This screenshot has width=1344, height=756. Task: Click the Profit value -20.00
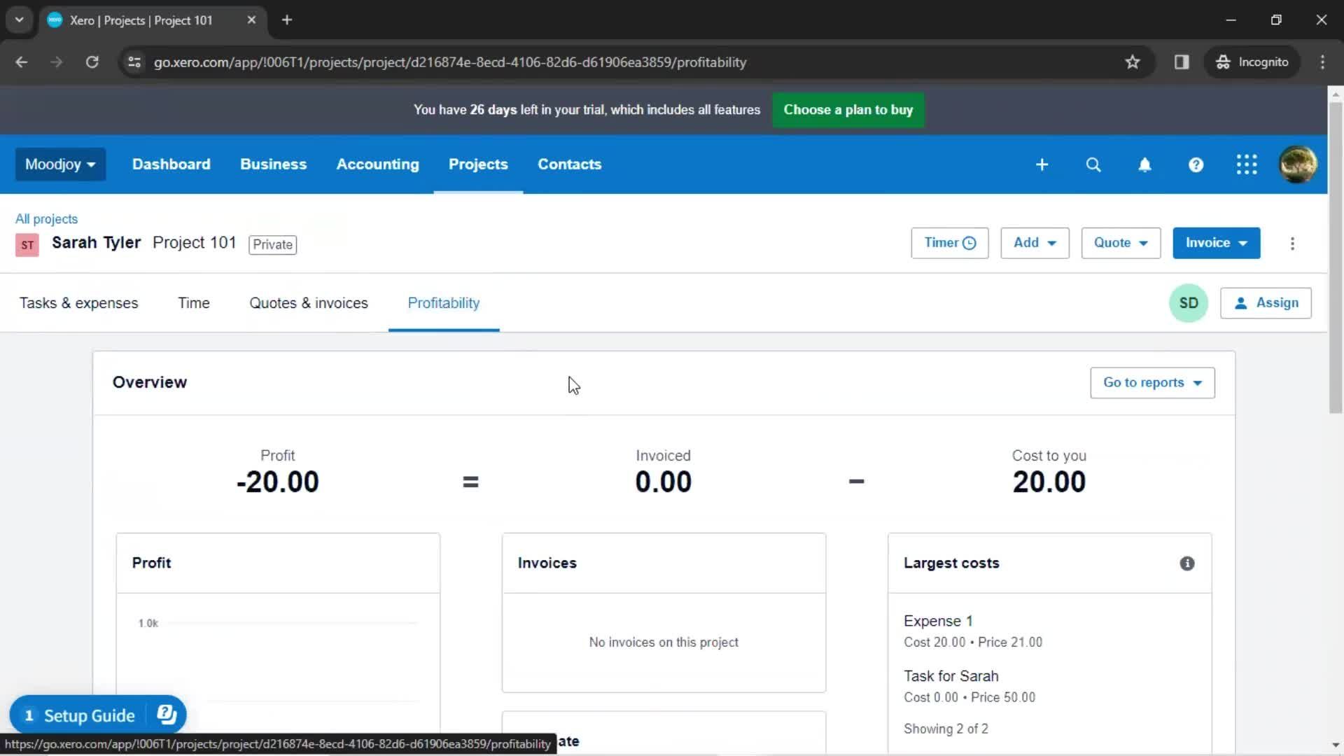click(278, 482)
